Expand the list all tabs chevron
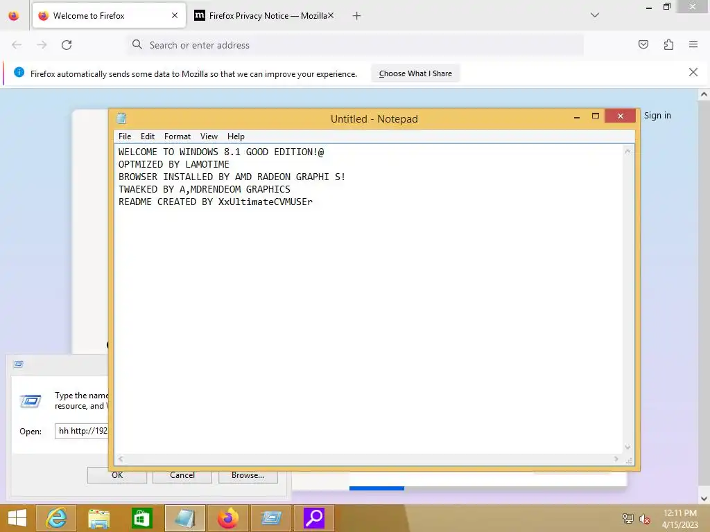The height and width of the screenshot is (532, 710). click(x=595, y=15)
